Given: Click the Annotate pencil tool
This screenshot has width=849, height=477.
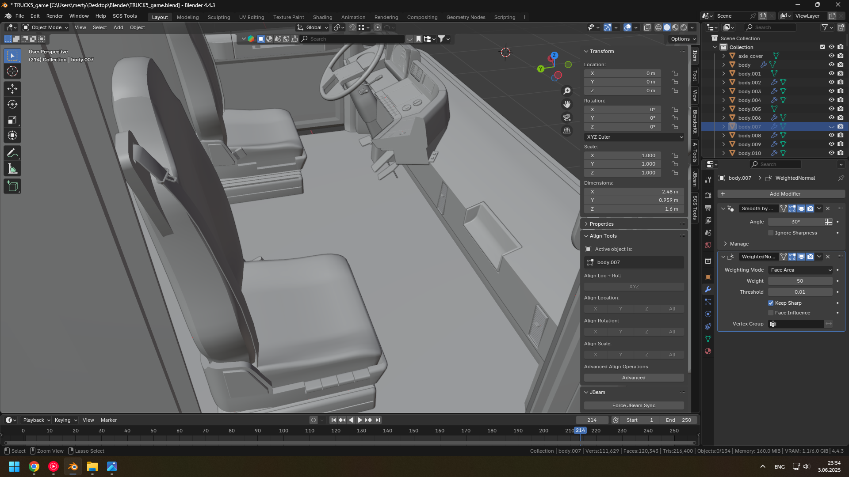Looking at the screenshot, I should [12, 153].
